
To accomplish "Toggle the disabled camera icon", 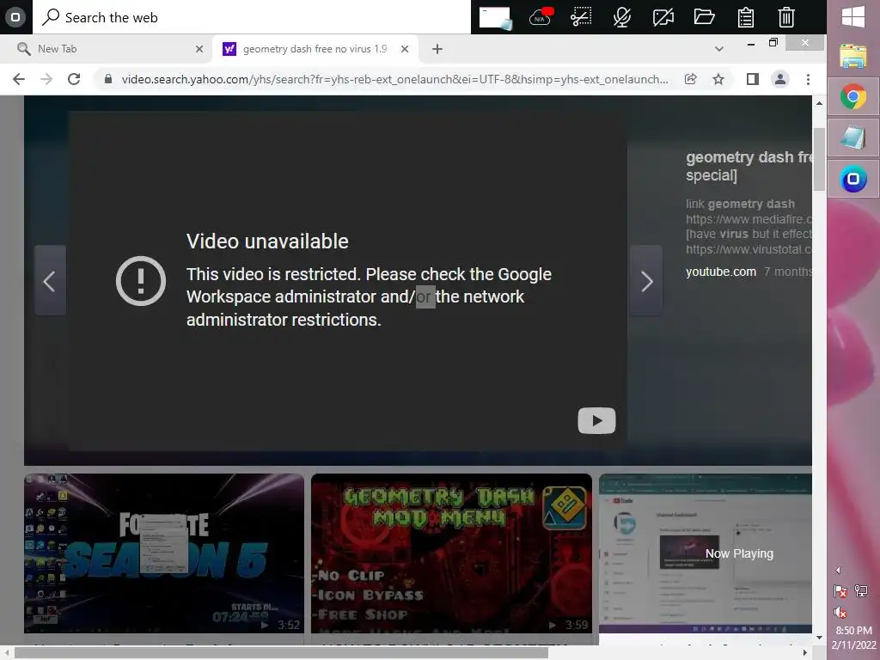I will [x=663, y=17].
